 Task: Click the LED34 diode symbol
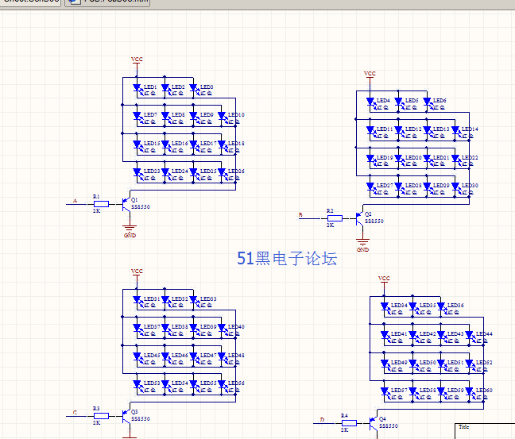pos(385,306)
